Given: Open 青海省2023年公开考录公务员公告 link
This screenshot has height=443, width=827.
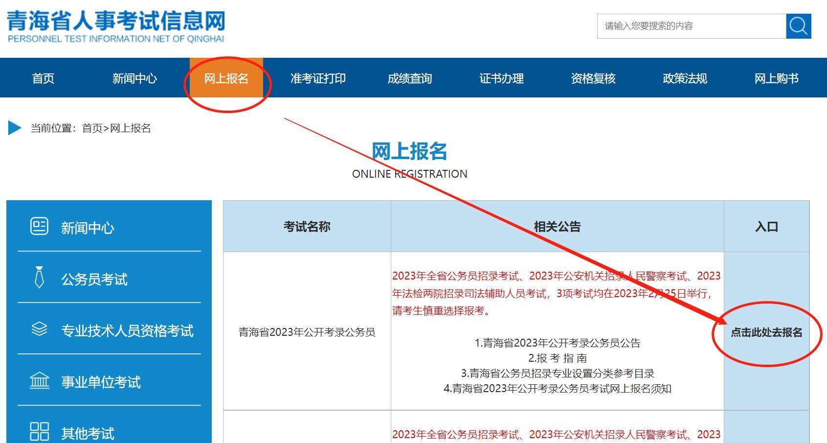Looking at the screenshot, I should 558,343.
